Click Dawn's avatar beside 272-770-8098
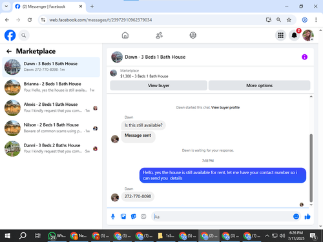 (x=115, y=197)
